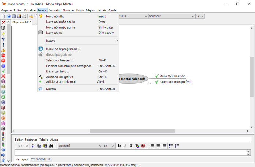Select the yellow warning triangle icon
Screen dimensions: 255x167
click(x=3, y=50)
